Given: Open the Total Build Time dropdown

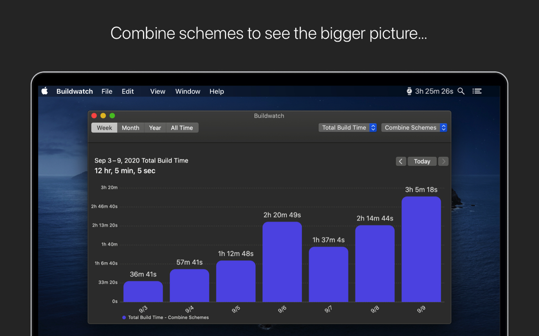Looking at the screenshot, I should [x=348, y=128].
